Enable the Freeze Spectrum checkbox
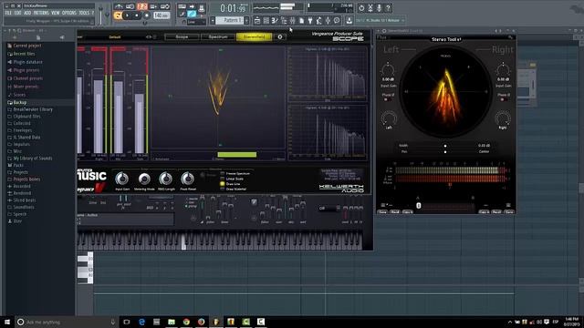Viewport: 584px width, 328px height. tap(223, 174)
